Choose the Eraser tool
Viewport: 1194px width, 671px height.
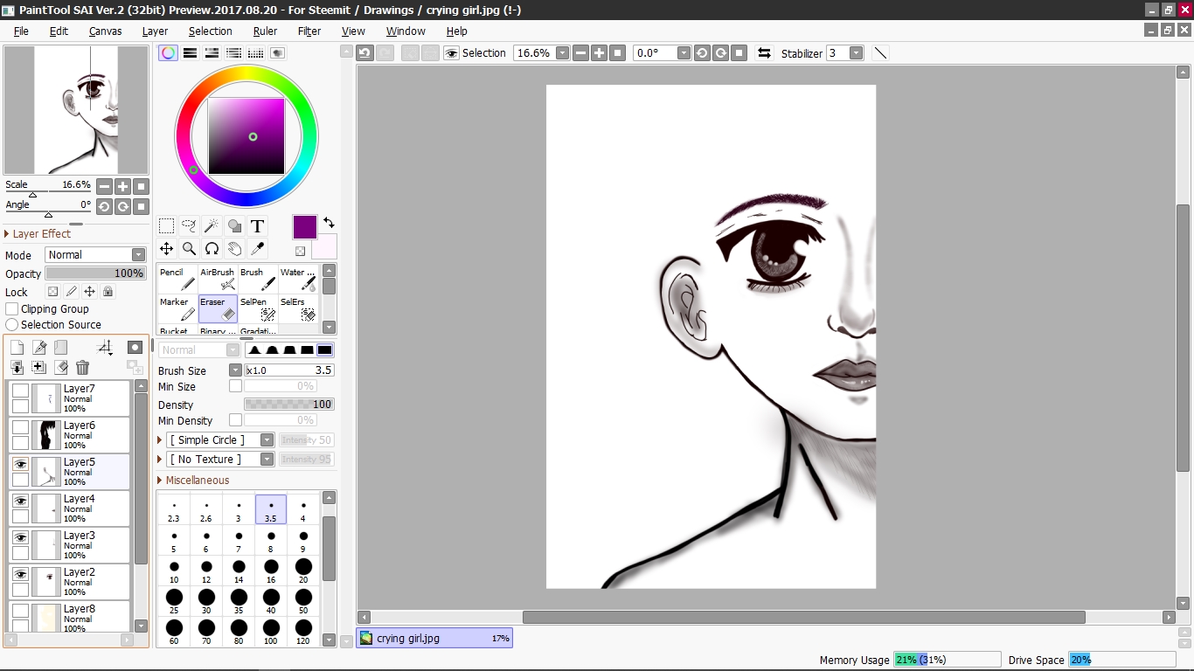point(218,308)
